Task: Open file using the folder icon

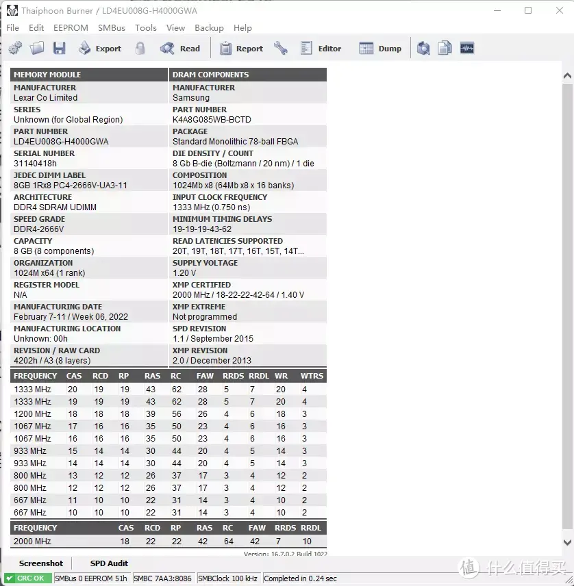Action: (x=37, y=49)
